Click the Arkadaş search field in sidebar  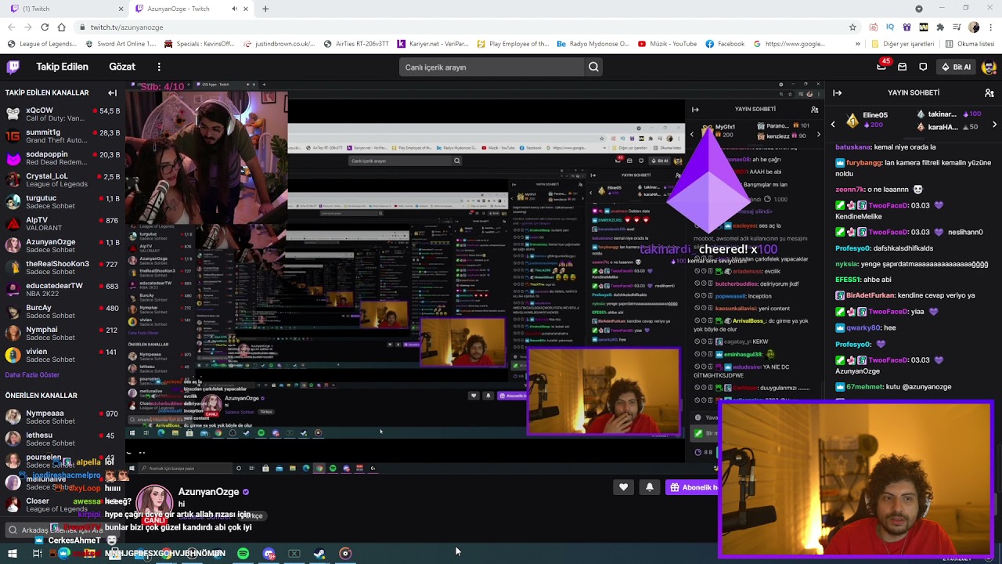(x=63, y=530)
